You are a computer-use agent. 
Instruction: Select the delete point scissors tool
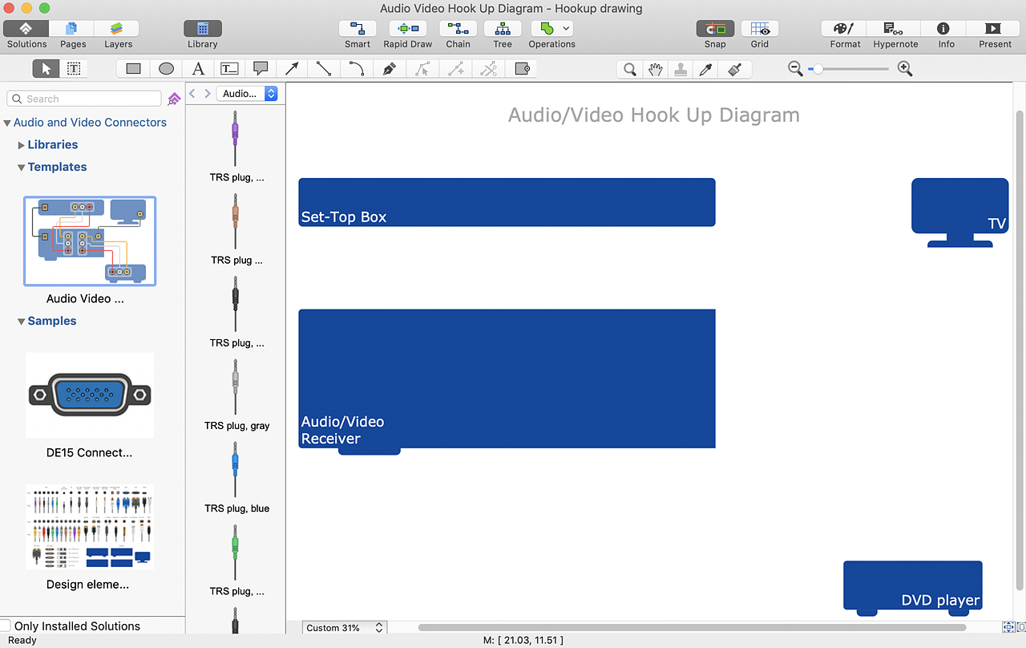pyautogui.click(x=489, y=69)
